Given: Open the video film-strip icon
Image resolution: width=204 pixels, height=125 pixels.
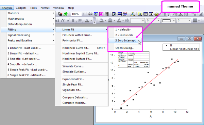Looking at the screenshot, I should (x=107, y=14).
